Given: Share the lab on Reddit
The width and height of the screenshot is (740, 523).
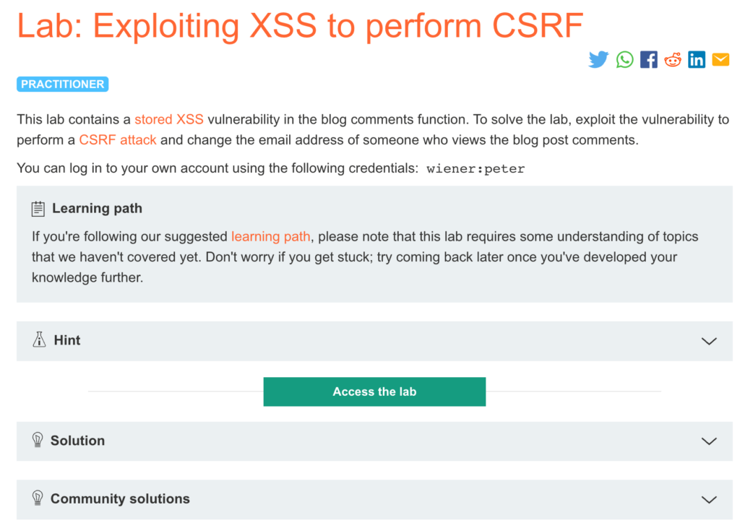Looking at the screenshot, I should [x=673, y=59].
